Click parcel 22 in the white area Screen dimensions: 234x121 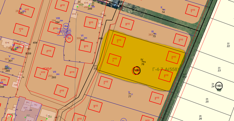(x=228, y=46)
